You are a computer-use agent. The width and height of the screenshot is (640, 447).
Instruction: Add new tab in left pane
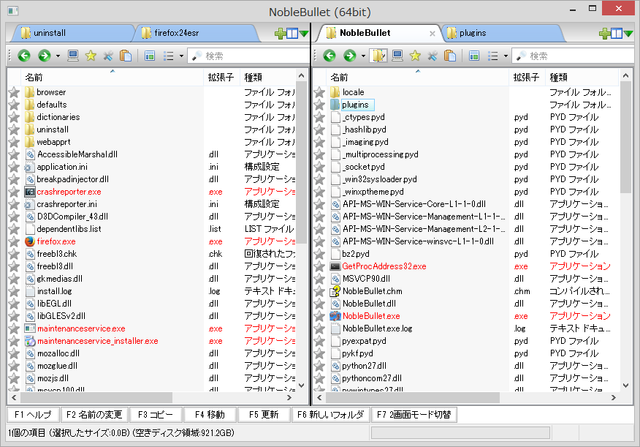pyautogui.click(x=280, y=34)
